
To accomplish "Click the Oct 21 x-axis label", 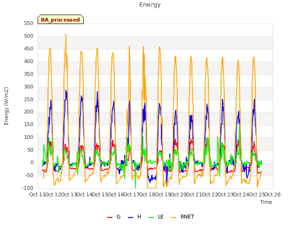I will coord(194,194).
